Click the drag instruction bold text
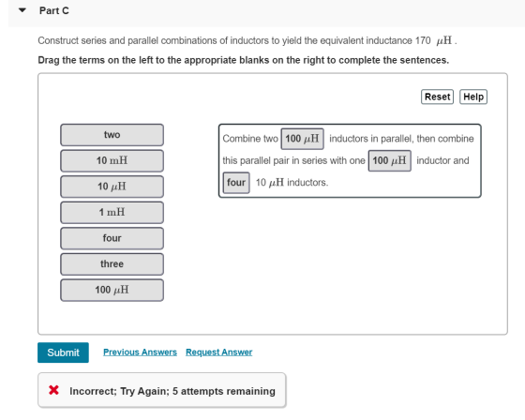This screenshot has height=420, width=525. pyautogui.click(x=243, y=60)
